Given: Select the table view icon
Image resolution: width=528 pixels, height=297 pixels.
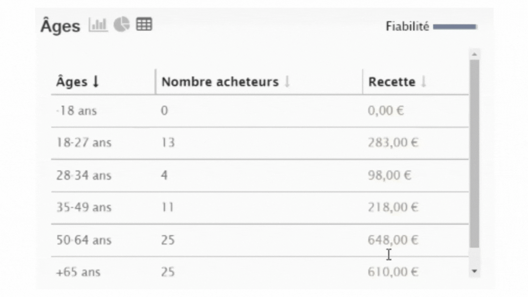Looking at the screenshot, I should coord(144,25).
